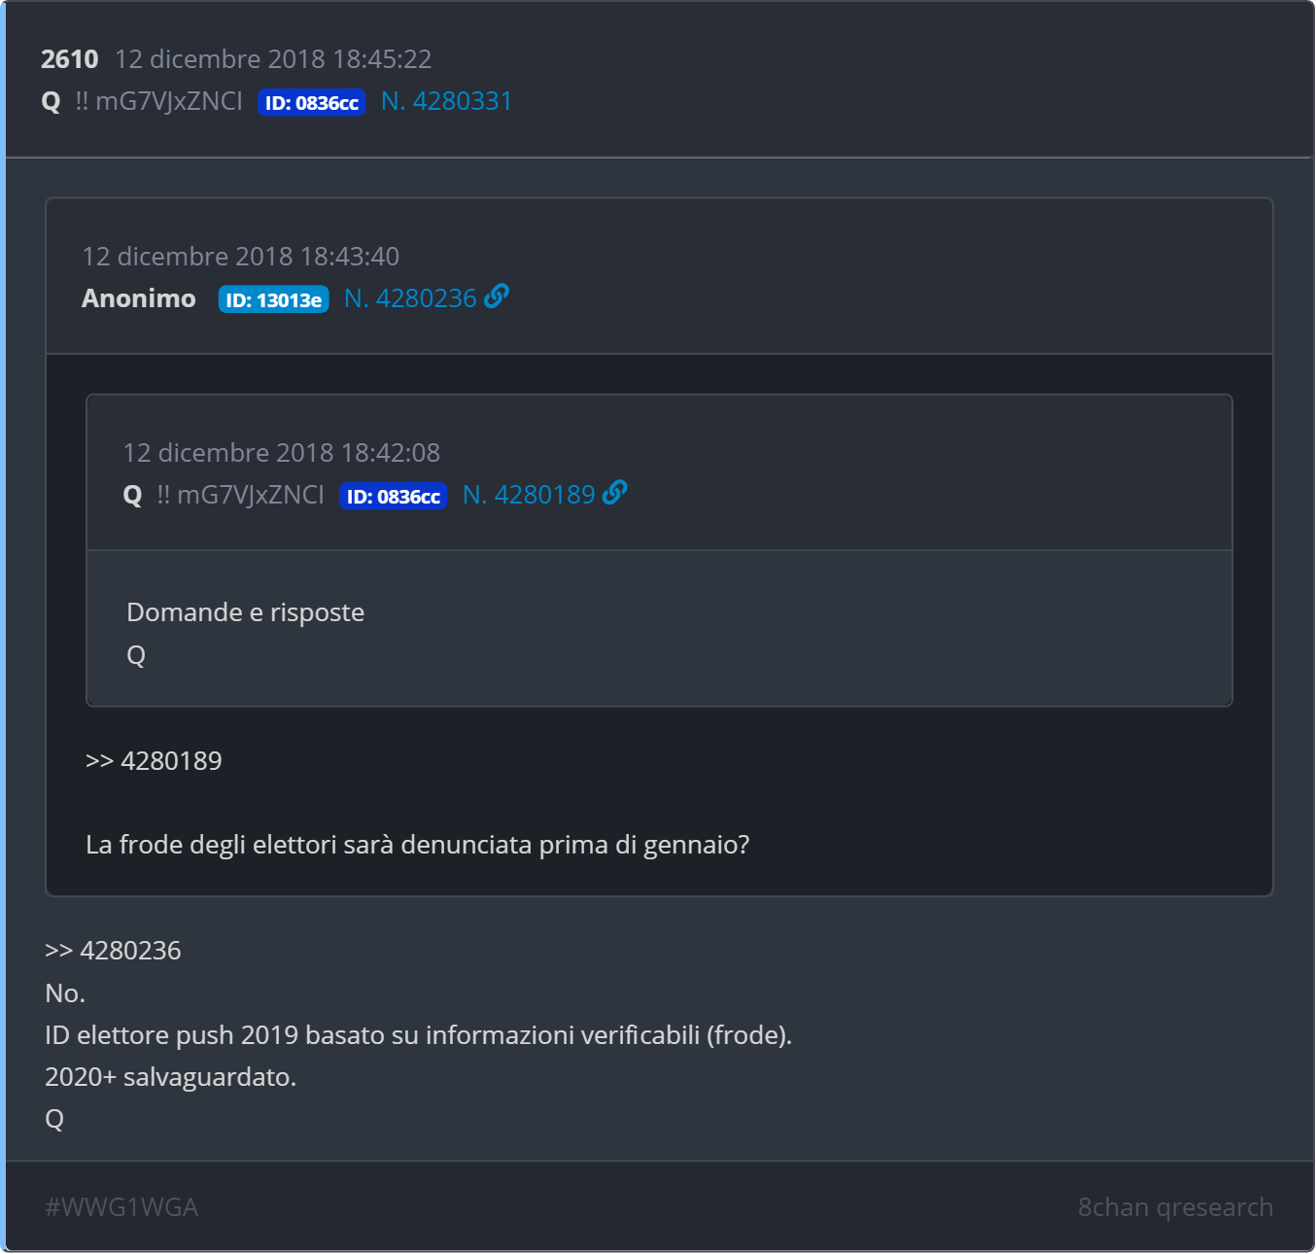
Task: Click the "2020+ salvaguardato." line
Action: coord(170,1077)
